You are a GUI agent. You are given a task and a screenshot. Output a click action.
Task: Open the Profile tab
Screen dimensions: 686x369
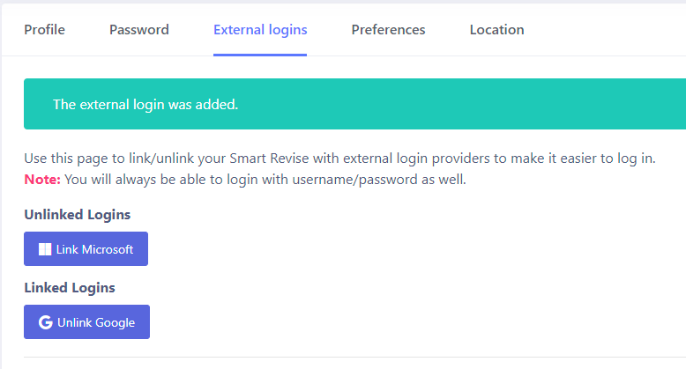point(44,30)
